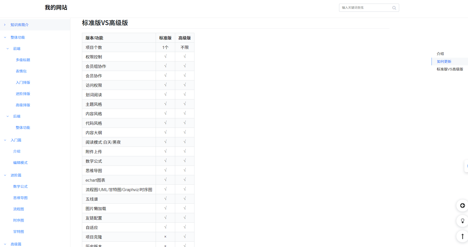This screenshot has height=247, width=468.
Task: Collapse the 入门篇 chevron arrow
Action: [x=5, y=140]
